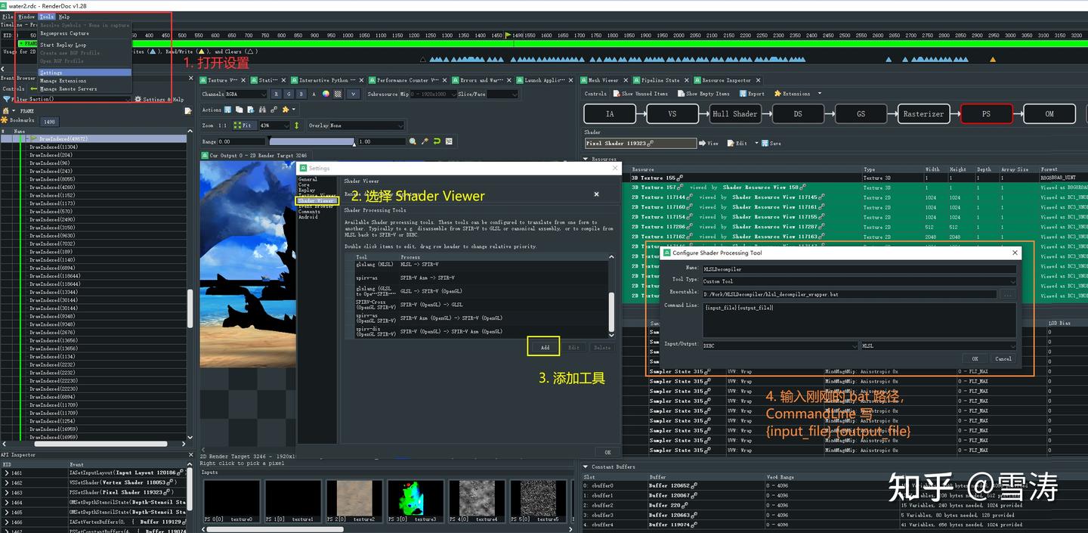Open the HLSL output format dropdown
The height and width of the screenshot is (533, 1088).
938,346
